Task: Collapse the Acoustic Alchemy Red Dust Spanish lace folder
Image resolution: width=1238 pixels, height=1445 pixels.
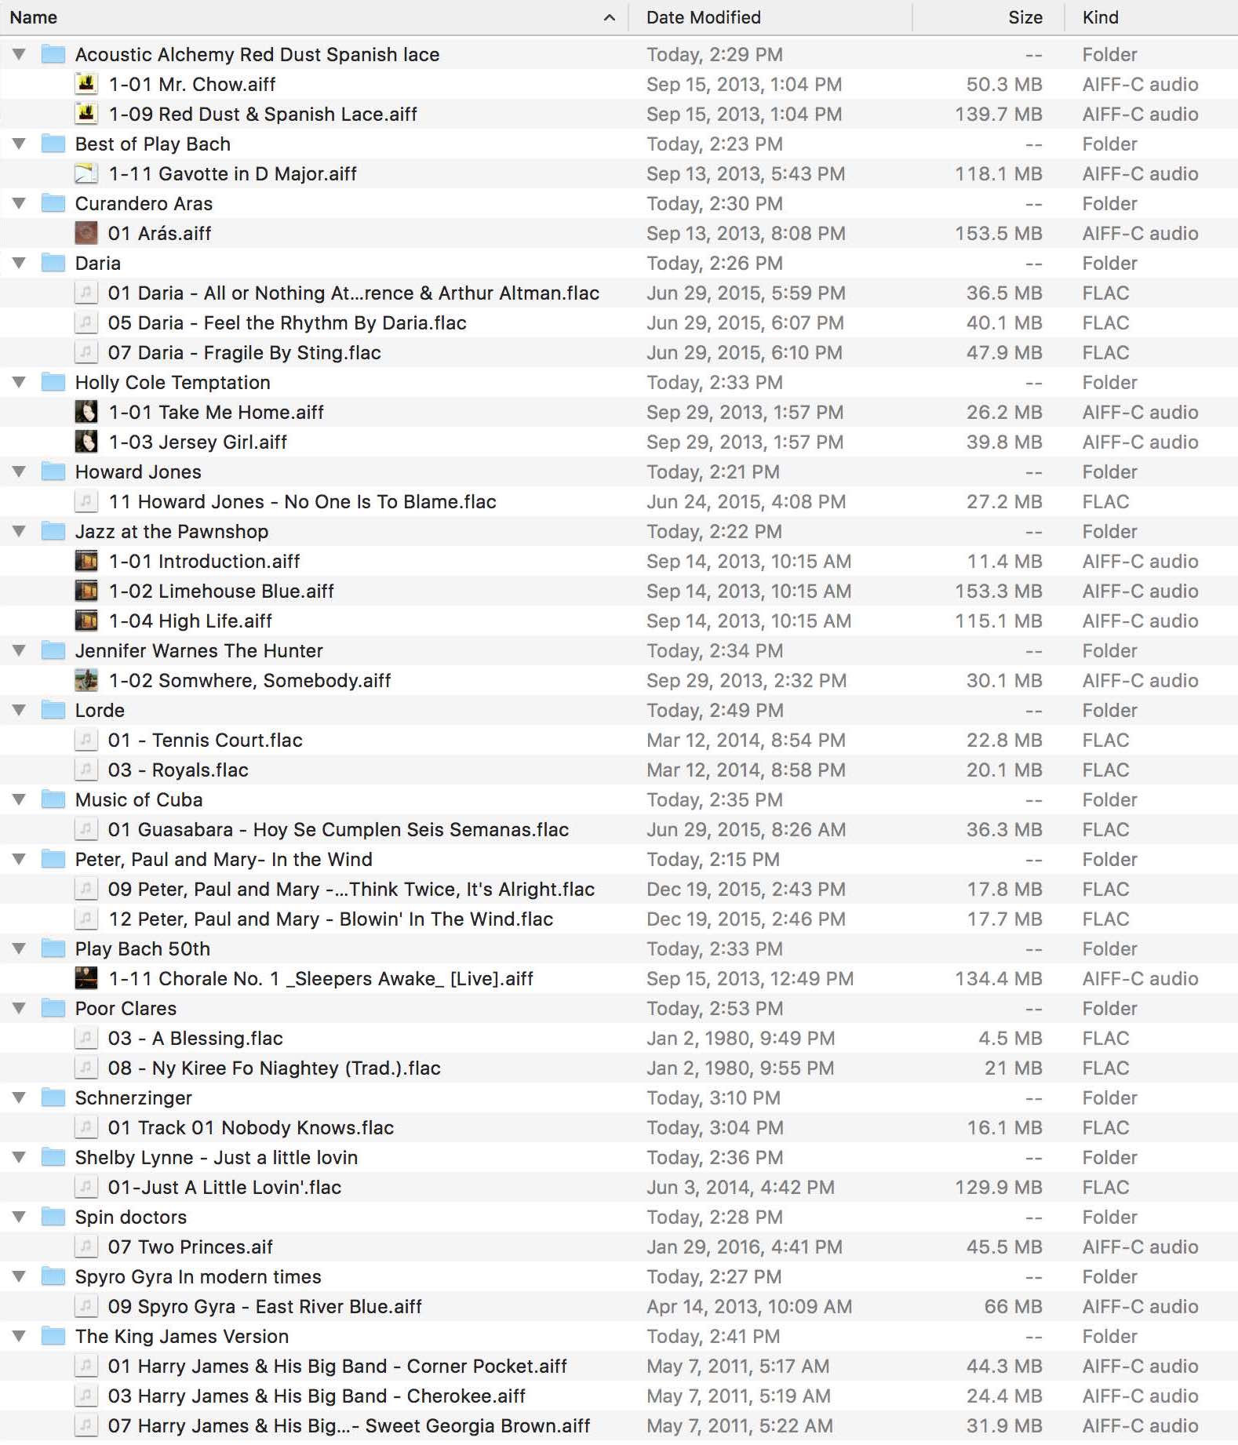Action: (x=20, y=54)
